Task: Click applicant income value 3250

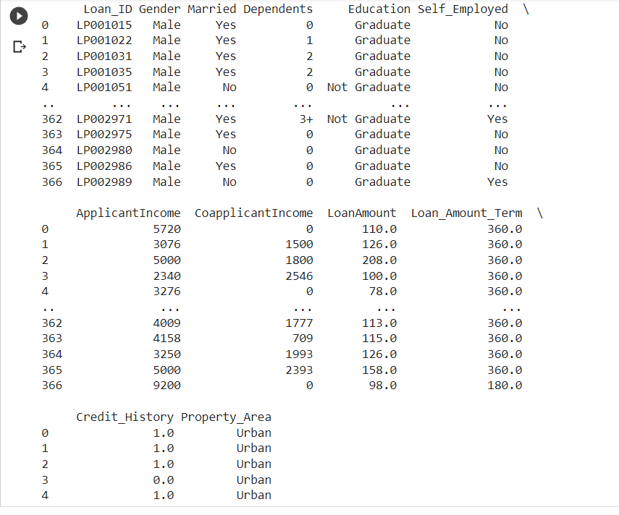Action: 167,354
